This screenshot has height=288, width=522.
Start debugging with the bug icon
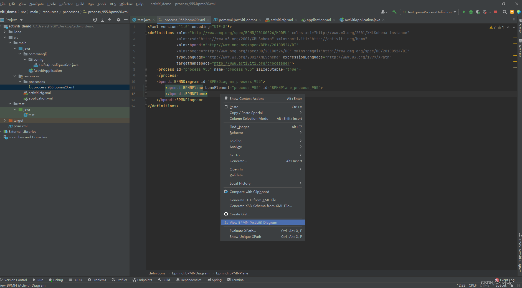coord(471,12)
